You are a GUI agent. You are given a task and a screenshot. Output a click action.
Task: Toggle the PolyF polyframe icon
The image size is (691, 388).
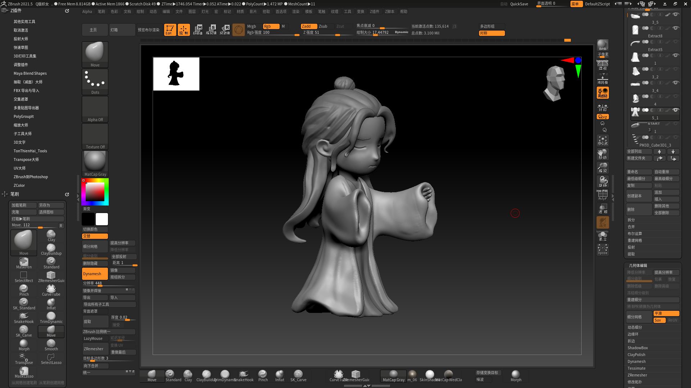tap(602, 195)
